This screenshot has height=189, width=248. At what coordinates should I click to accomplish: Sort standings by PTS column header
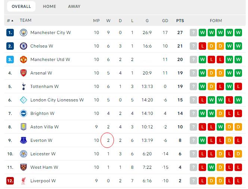click(180, 21)
